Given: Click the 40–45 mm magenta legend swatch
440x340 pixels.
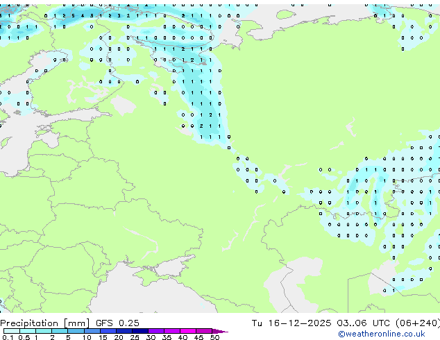Looking at the screenshot, I should click(188, 331).
